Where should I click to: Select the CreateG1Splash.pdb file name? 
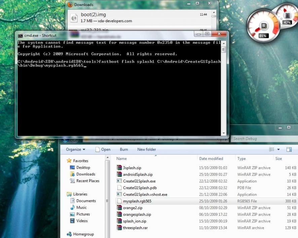140,188
